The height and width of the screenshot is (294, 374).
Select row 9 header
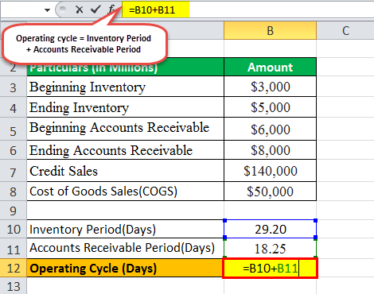pyautogui.click(x=14, y=211)
